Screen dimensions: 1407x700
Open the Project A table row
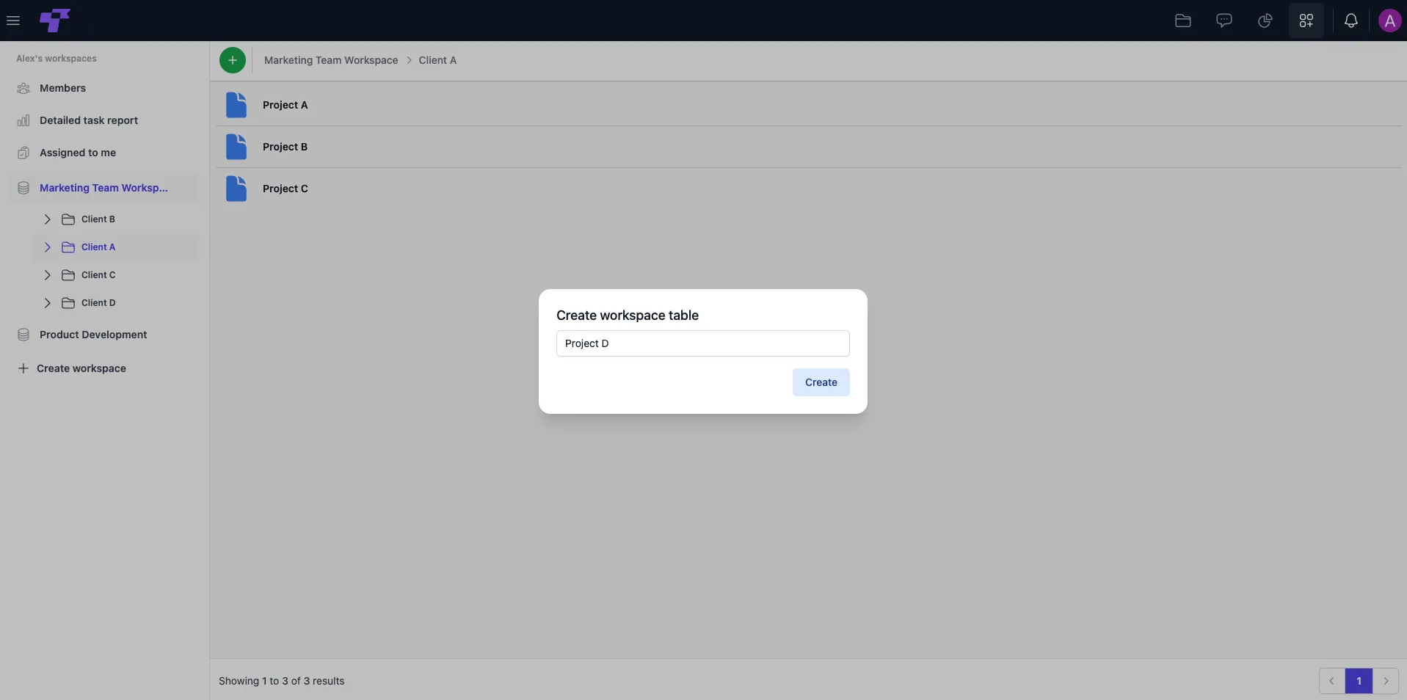click(808, 105)
